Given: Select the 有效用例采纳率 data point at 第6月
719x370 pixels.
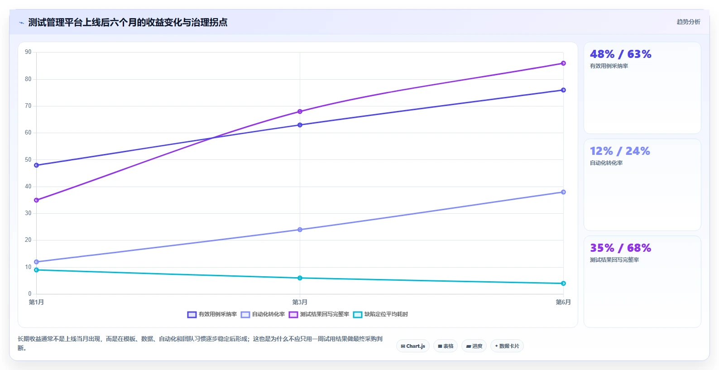Looking at the screenshot, I should [x=563, y=90].
